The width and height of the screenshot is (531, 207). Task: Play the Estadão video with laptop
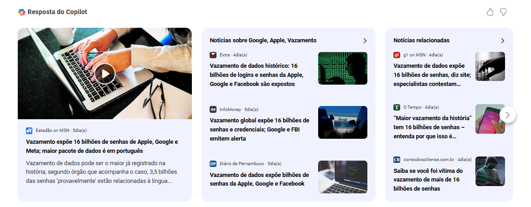[105, 73]
